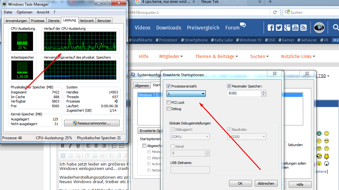Expand the Nützliche Links menu
This screenshot has height=190, width=339.
(x=298, y=56)
